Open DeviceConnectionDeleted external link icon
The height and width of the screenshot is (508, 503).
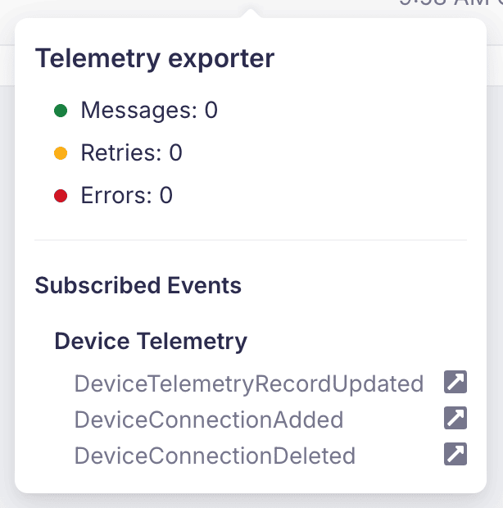click(x=455, y=454)
